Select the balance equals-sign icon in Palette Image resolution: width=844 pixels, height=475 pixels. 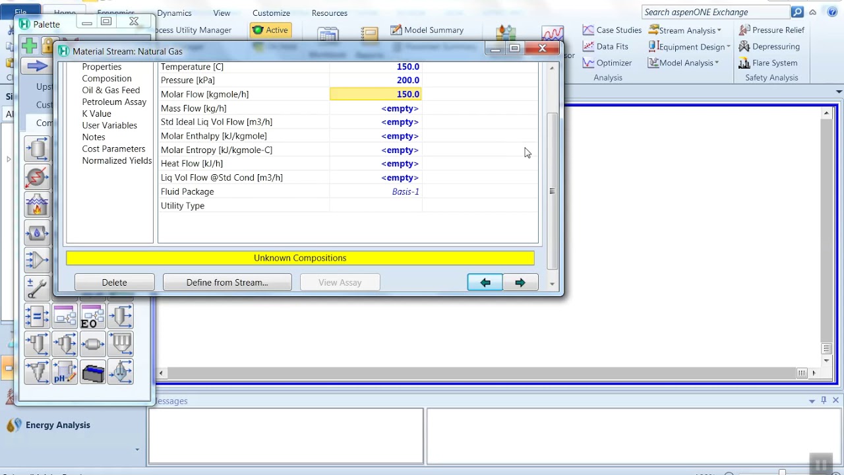[x=37, y=317]
